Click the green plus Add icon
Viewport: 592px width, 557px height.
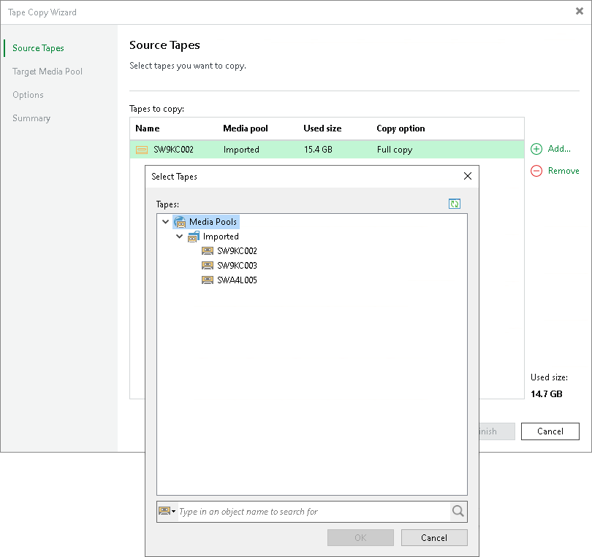coord(536,149)
